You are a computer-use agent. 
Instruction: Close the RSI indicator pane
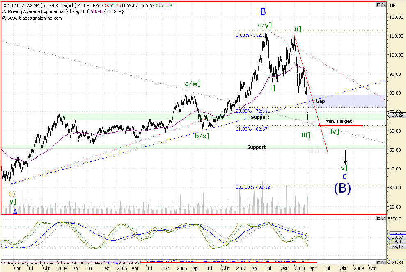coord(383,262)
